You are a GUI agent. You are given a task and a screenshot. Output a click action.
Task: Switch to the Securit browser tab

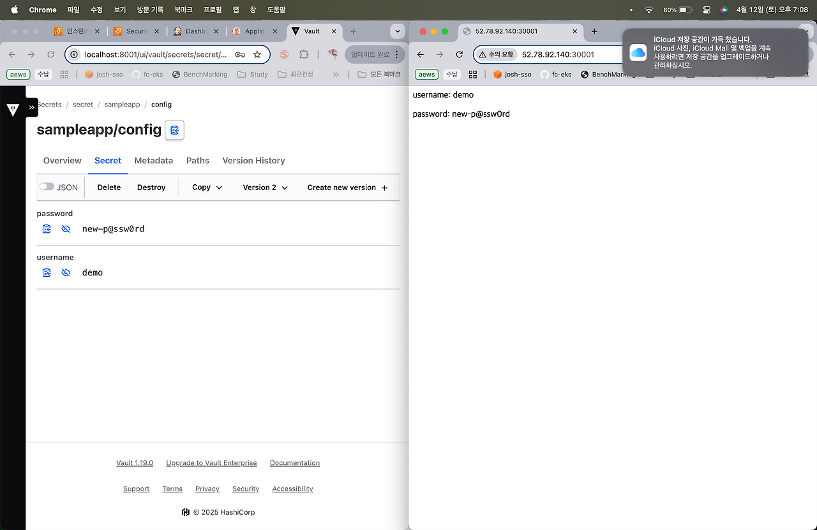(137, 31)
